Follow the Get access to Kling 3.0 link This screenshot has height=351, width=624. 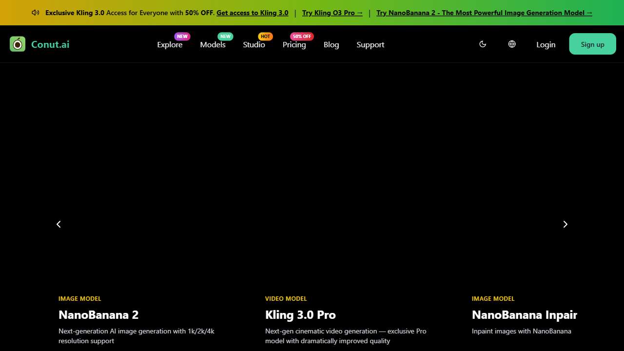coord(252,13)
